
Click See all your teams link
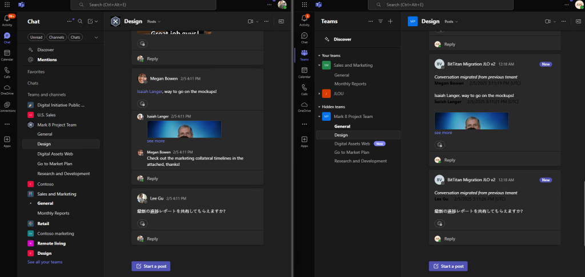click(x=45, y=262)
